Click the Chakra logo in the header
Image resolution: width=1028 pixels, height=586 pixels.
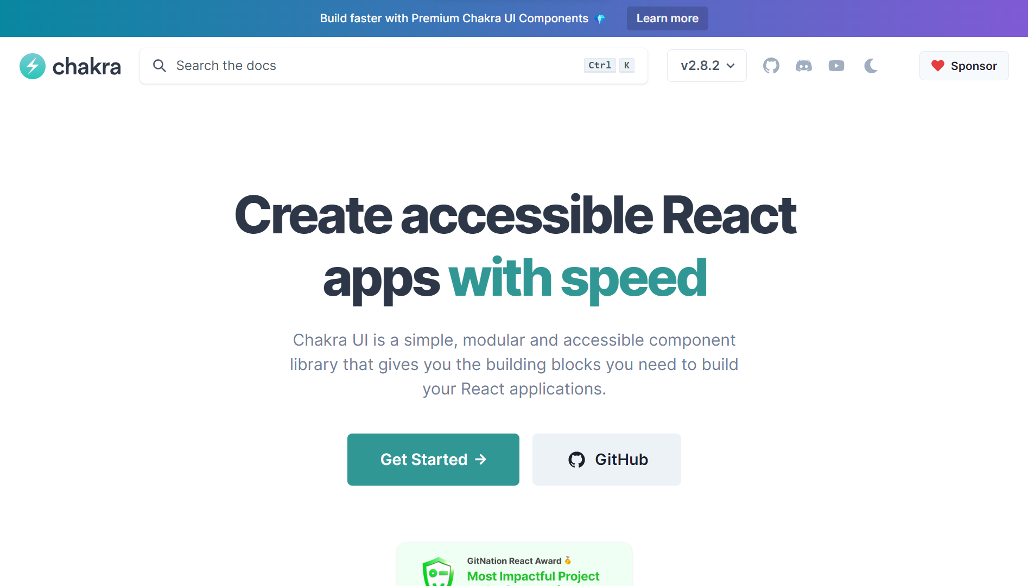[70, 66]
